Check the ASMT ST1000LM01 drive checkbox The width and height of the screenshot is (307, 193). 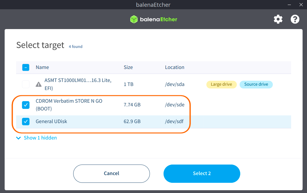26,84
